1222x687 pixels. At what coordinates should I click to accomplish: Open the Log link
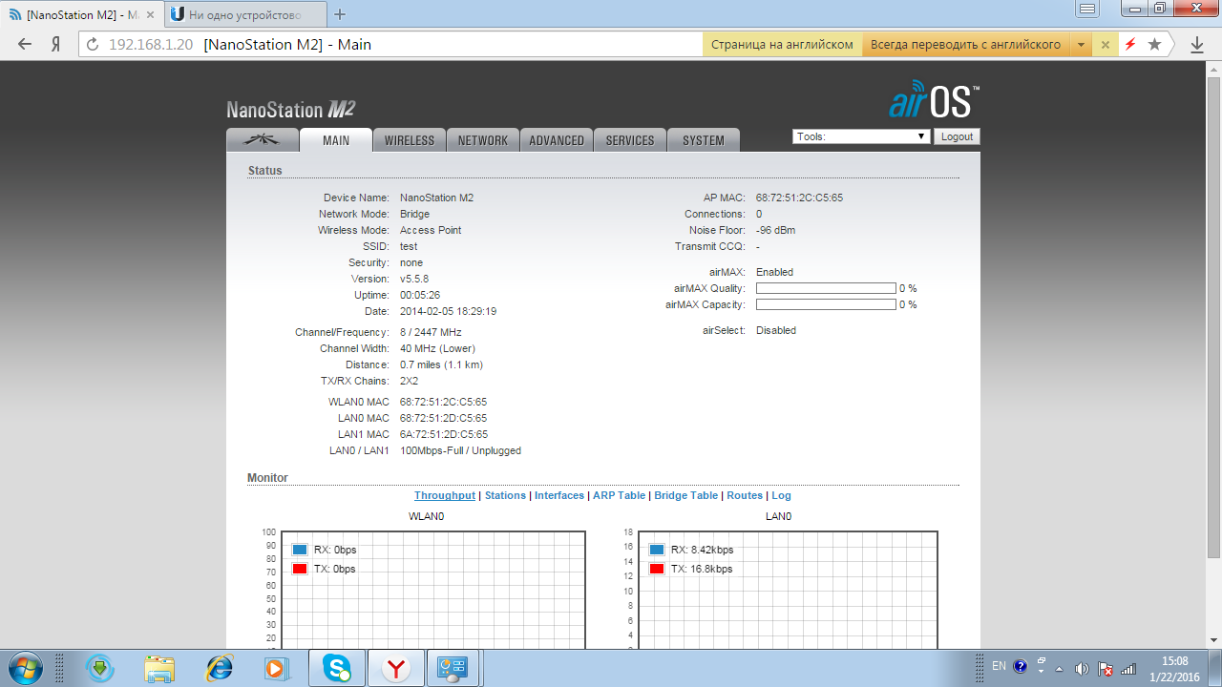781,495
